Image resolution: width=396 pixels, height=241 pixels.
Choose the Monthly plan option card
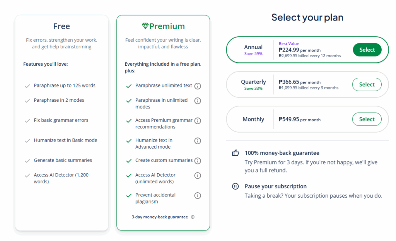click(x=307, y=119)
